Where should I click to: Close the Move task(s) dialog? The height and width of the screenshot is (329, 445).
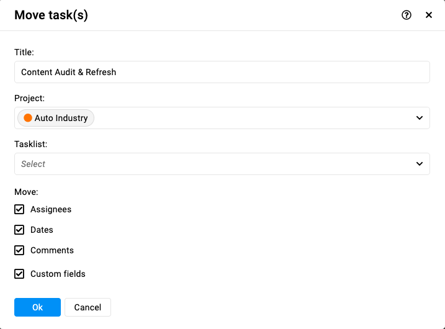coord(429,15)
